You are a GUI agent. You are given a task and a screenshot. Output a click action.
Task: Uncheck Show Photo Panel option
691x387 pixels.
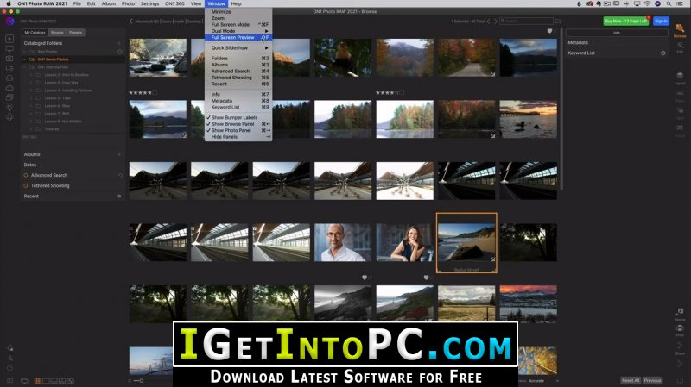pos(232,131)
